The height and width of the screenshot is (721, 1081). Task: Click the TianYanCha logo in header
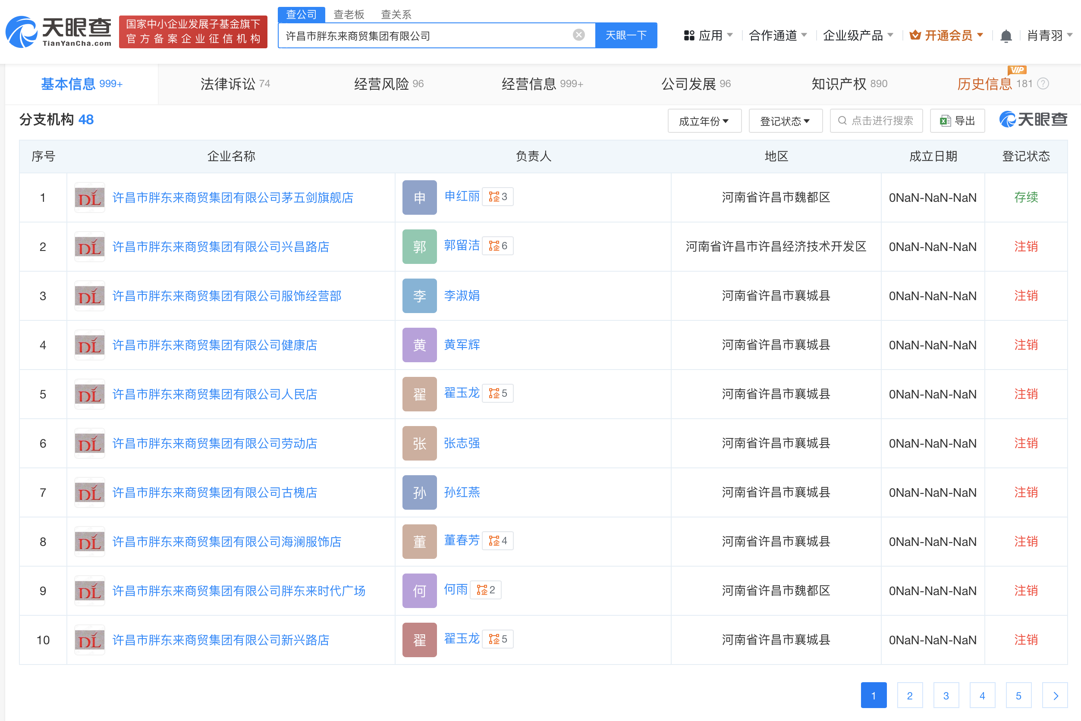click(58, 32)
